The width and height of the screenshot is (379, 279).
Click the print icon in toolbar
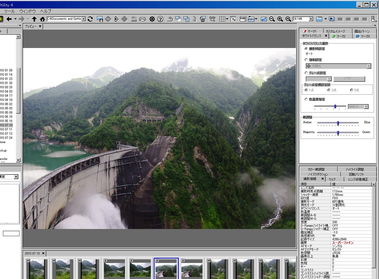pyautogui.click(x=142, y=19)
